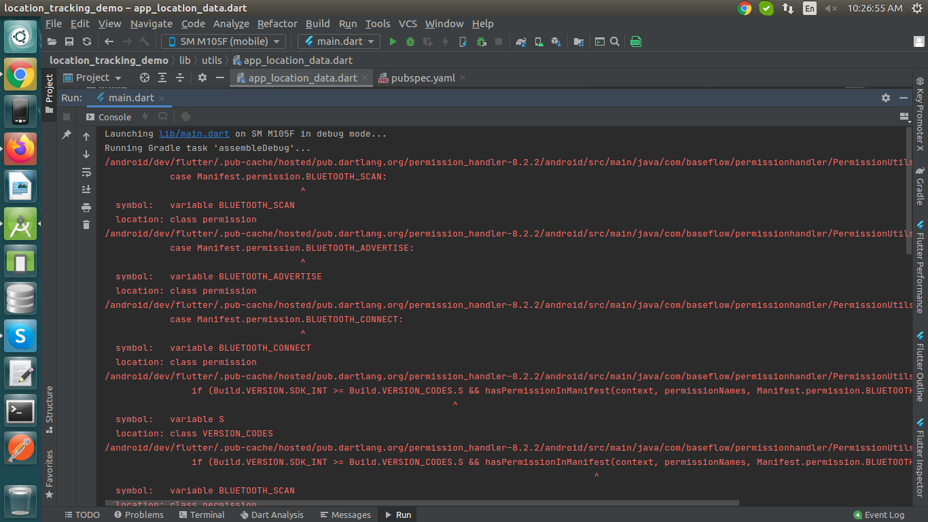Open the Project view dropdown
This screenshot has height=522, width=928.
(92, 77)
